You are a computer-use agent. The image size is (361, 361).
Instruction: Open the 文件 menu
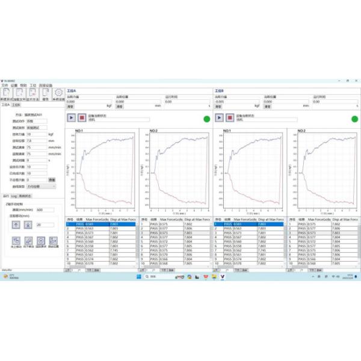coord(5,85)
